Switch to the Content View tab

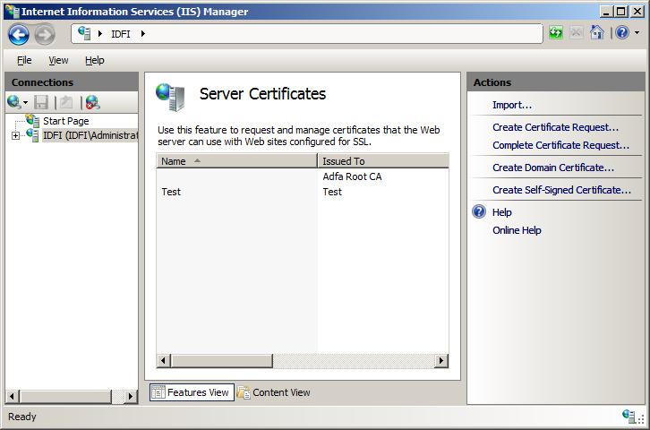pos(274,392)
